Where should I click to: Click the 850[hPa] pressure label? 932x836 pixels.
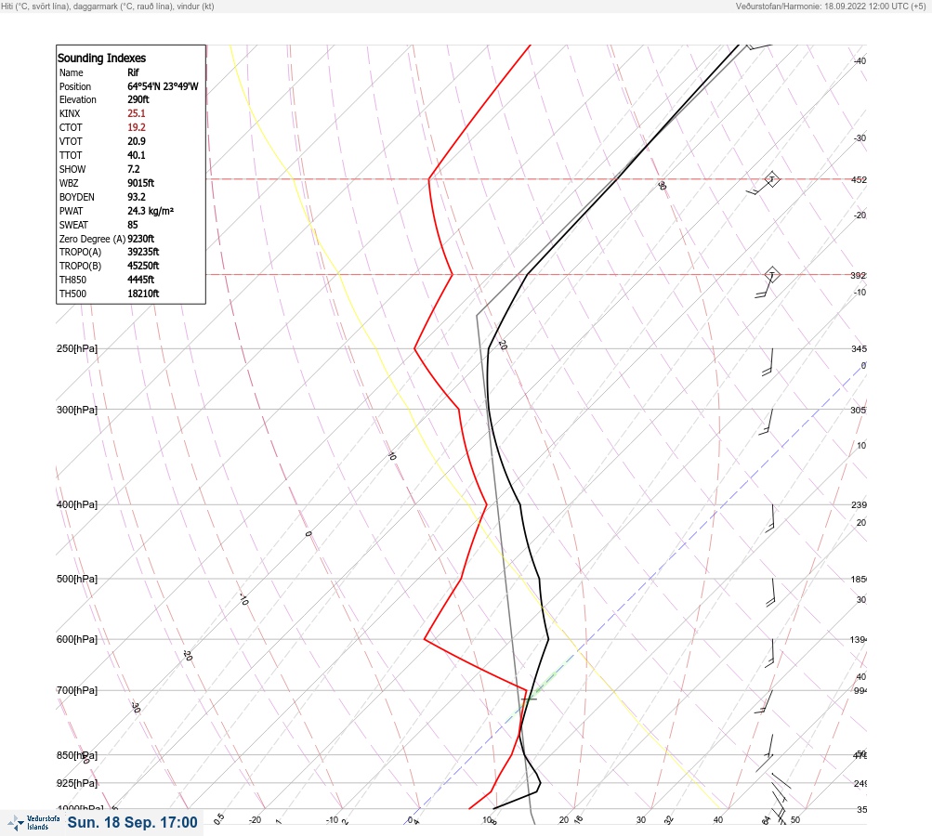click(x=77, y=755)
